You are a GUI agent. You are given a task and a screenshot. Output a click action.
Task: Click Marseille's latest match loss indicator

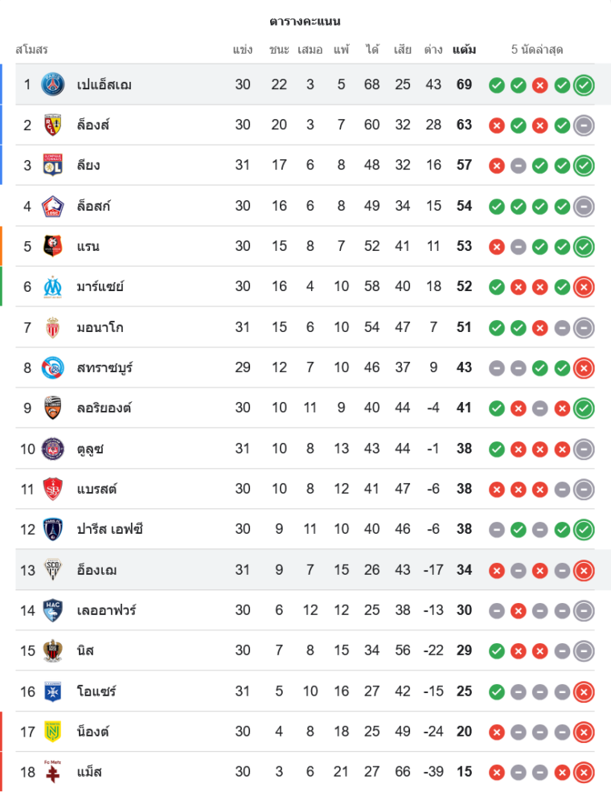click(584, 286)
